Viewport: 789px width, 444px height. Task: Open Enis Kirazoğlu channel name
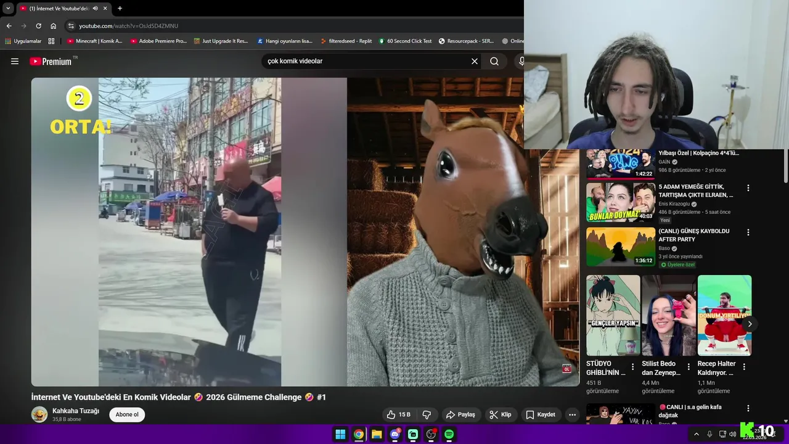click(674, 204)
